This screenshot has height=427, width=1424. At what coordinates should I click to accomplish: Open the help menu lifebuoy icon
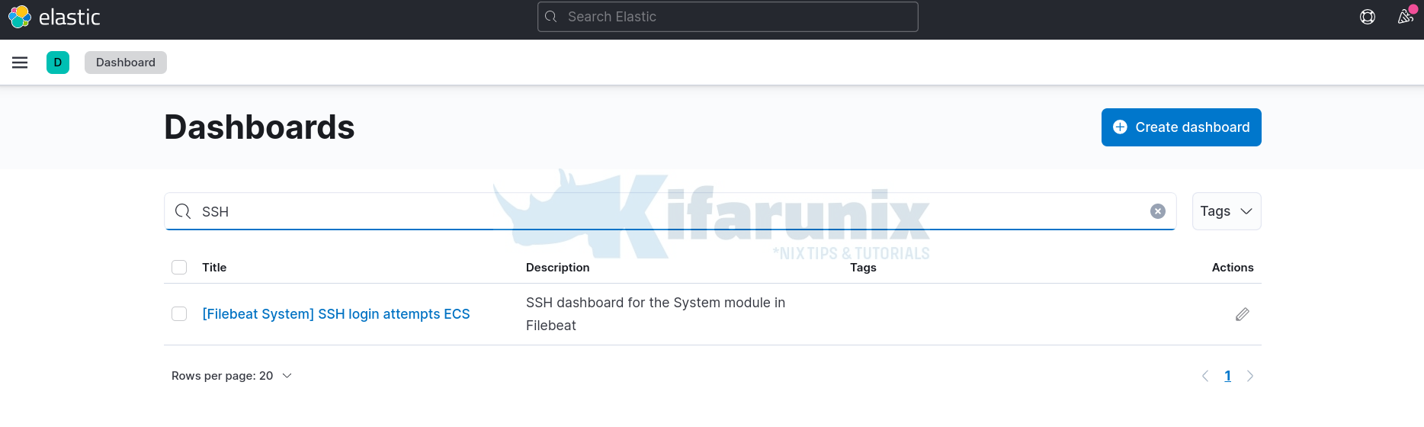click(1368, 17)
